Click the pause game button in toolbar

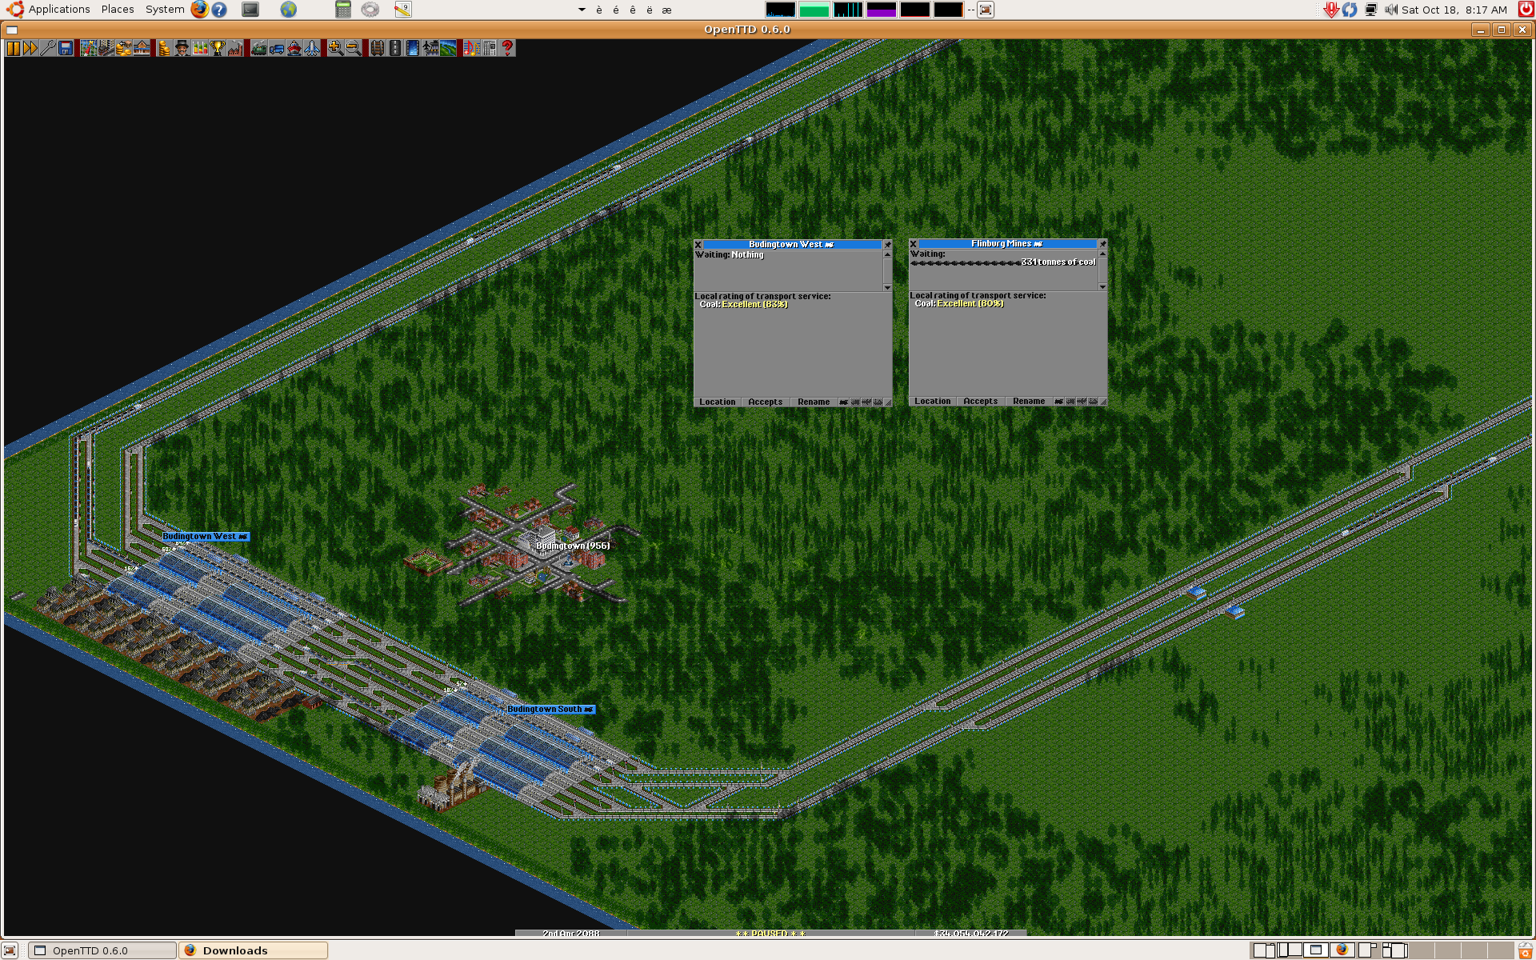click(13, 48)
